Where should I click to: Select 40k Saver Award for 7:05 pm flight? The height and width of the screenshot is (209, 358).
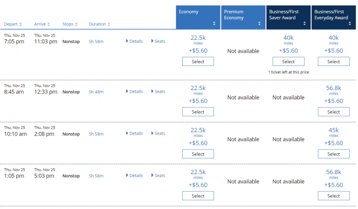[288, 61]
